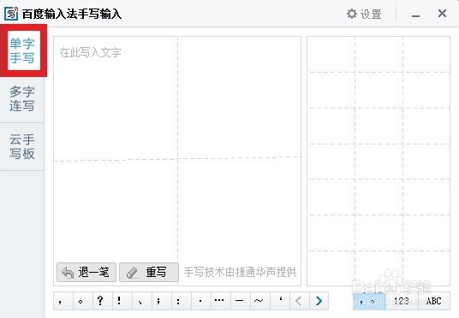Undo last stroke with 退一笔 button
This screenshot has width=459, height=318.
(86, 272)
